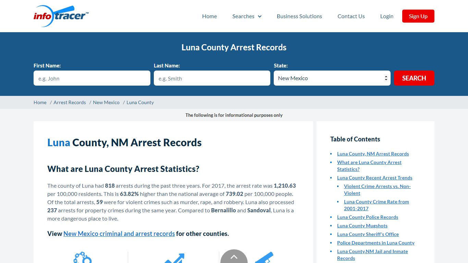Jump to Luna County Recent Arrest Trends

tap(374, 178)
